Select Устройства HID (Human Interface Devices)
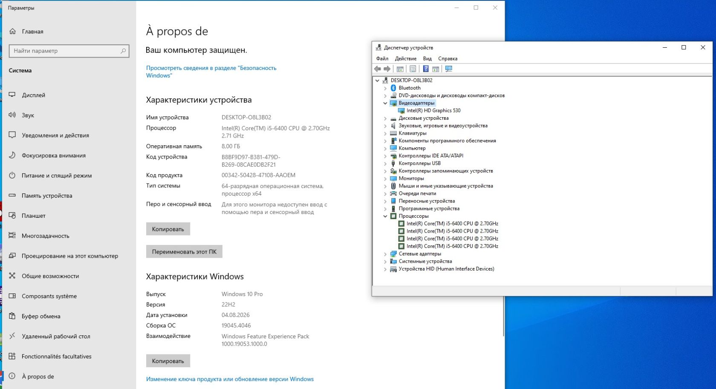Viewport: 716px width, 389px height. (x=447, y=269)
